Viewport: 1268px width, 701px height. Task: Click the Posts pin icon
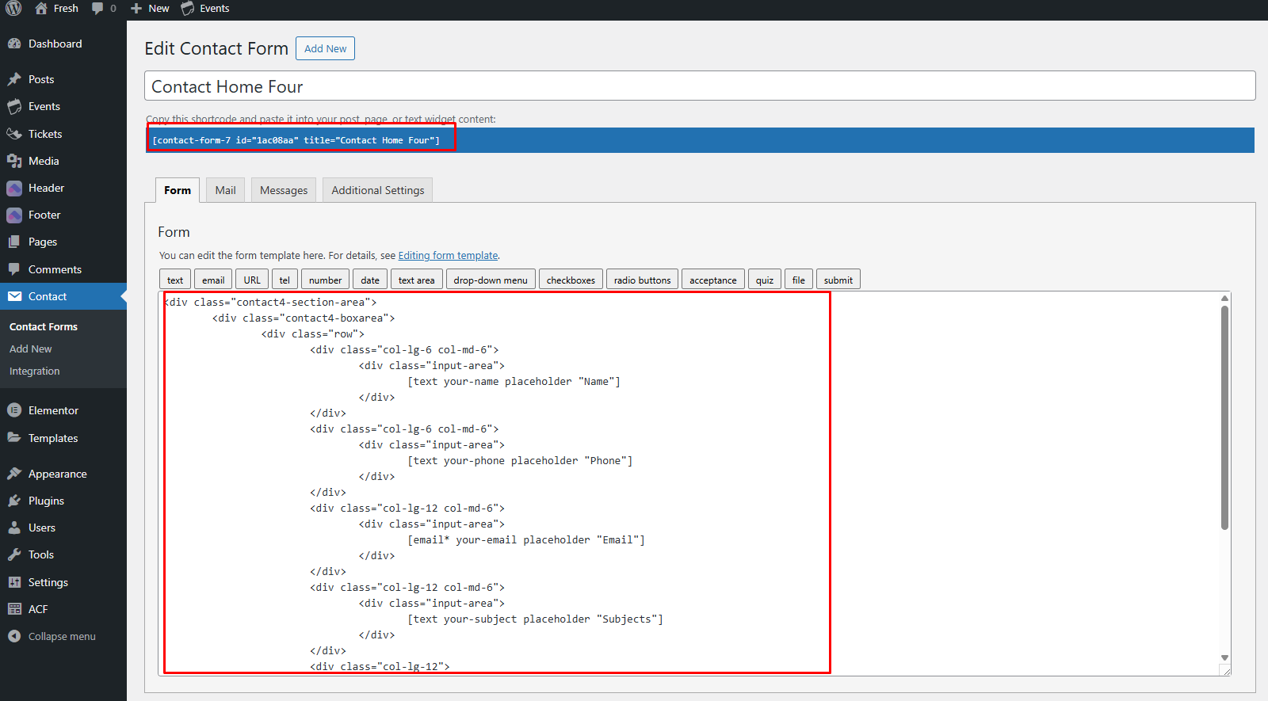click(x=14, y=79)
